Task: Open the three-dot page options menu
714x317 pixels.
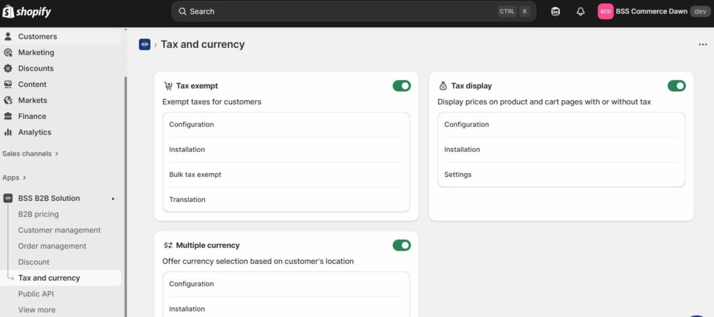Action: coord(703,44)
